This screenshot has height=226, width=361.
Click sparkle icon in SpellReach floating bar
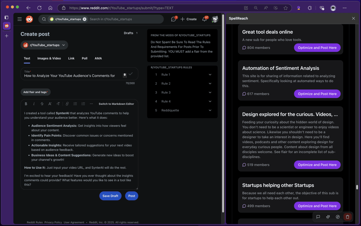click(x=328, y=217)
